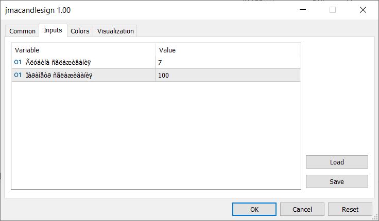Viewport: 379px width, 221px height.
Task: Click the integer icon in the first row
Action: point(18,63)
